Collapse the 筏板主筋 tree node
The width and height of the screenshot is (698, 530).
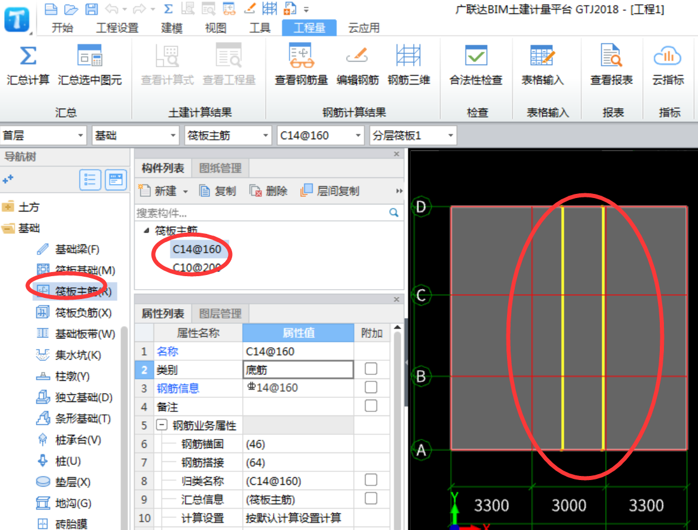(x=146, y=230)
